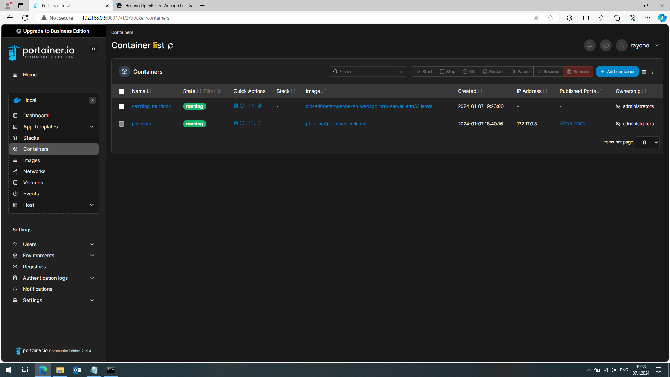Open Volumes in sidebar
Image resolution: width=670 pixels, height=377 pixels.
[53, 183]
